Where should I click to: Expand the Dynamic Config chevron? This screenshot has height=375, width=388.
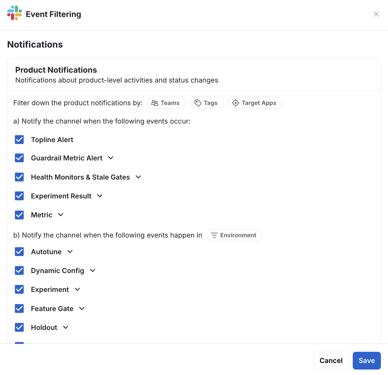(93, 270)
